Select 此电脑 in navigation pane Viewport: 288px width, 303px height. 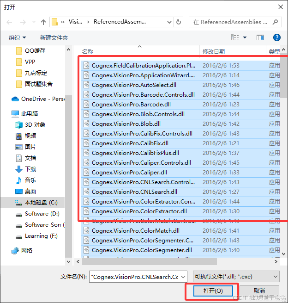pyautogui.click(x=24, y=114)
